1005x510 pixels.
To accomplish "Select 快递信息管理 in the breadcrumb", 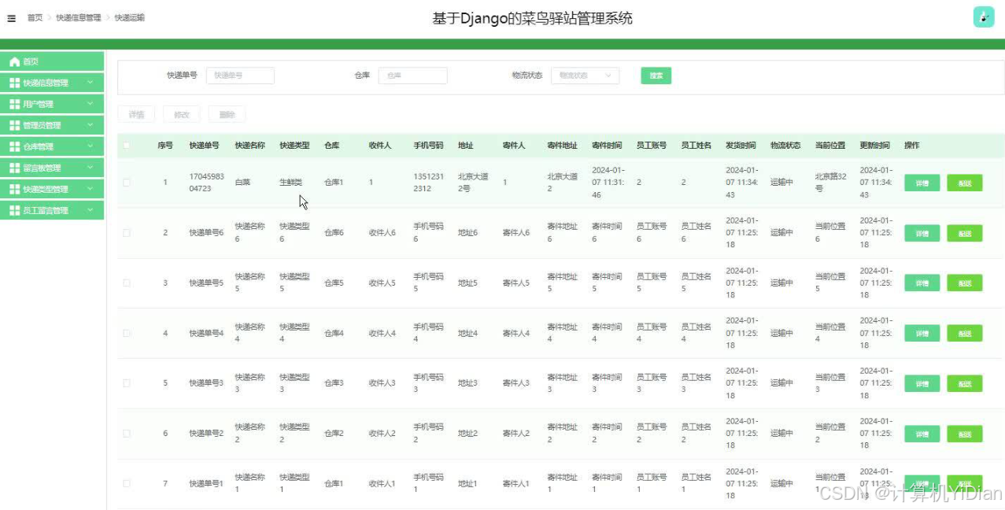I will coord(79,17).
